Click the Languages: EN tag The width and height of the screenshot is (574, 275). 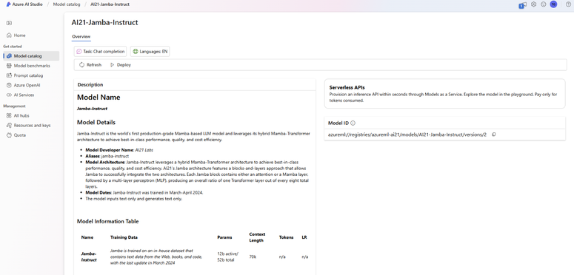(150, 52)
